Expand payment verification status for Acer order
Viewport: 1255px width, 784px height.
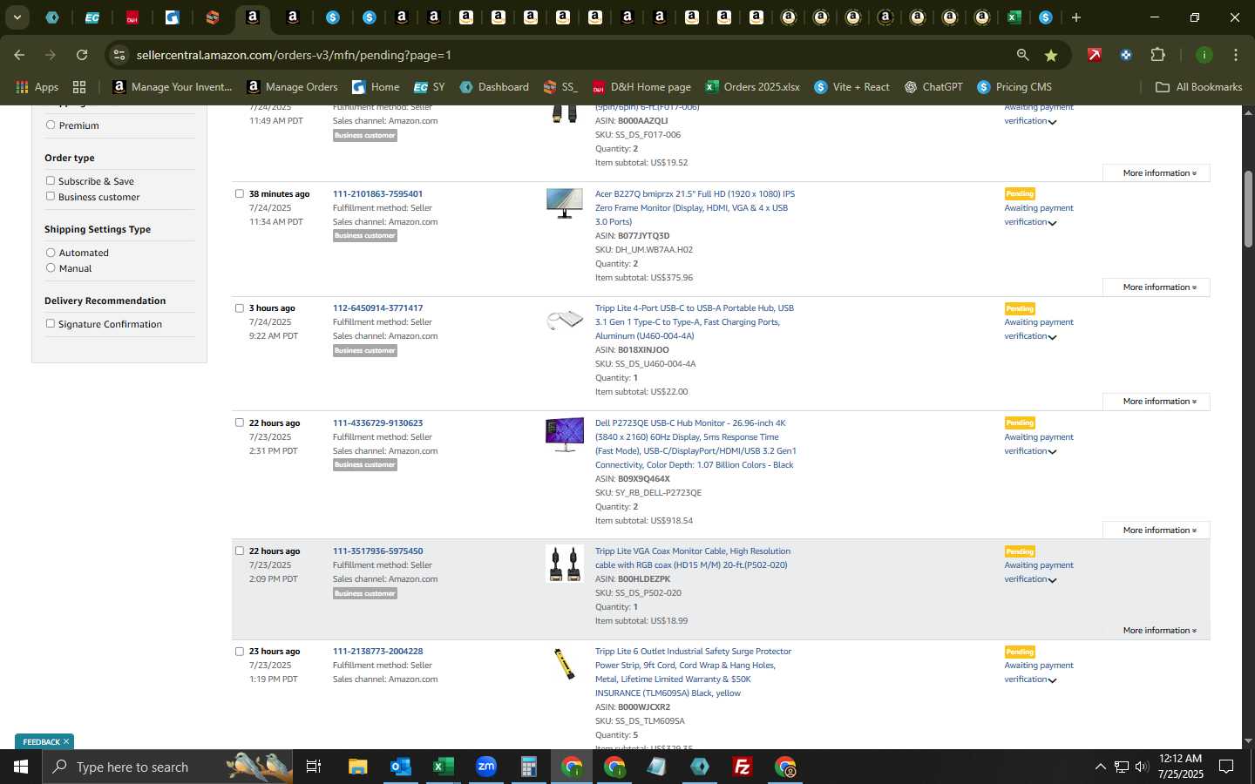[1053, 223]
